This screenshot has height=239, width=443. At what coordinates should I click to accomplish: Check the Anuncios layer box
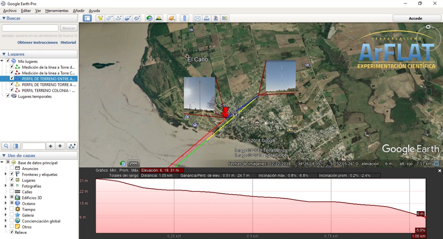(x=12, y=168)
